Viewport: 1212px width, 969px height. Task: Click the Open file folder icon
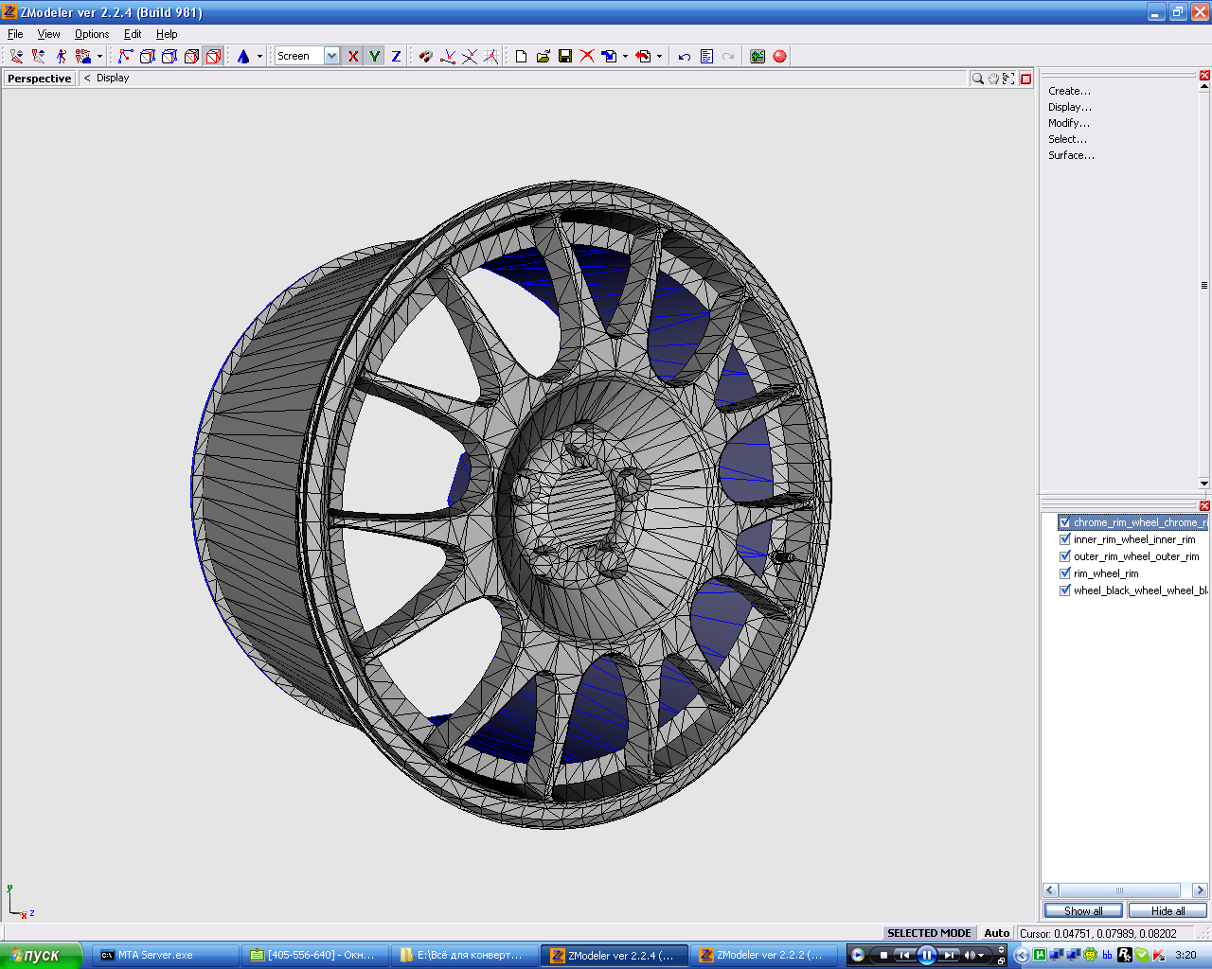[543, 57]
